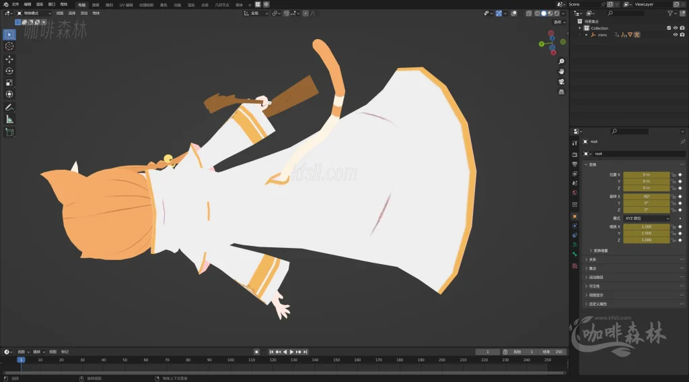The image size is (689, 382).
Task: Switch perspective/orthographic grid icon in viewport
Action: [561, 92]
